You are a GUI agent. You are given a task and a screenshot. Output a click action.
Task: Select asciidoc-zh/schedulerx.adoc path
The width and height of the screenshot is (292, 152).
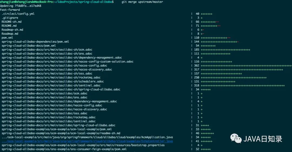point(53,81)
